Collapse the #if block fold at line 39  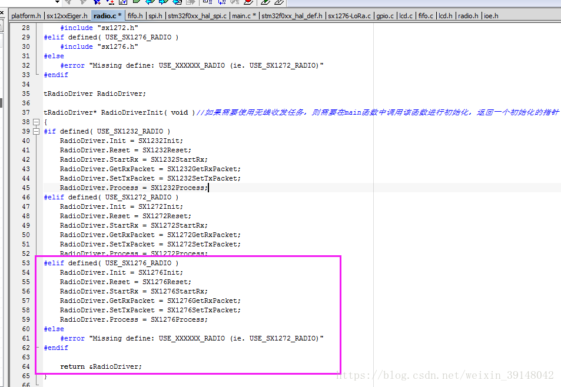pos(36,131)
